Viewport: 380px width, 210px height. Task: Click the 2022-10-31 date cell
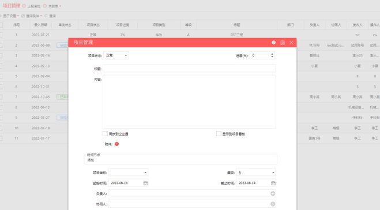point(41,87)
